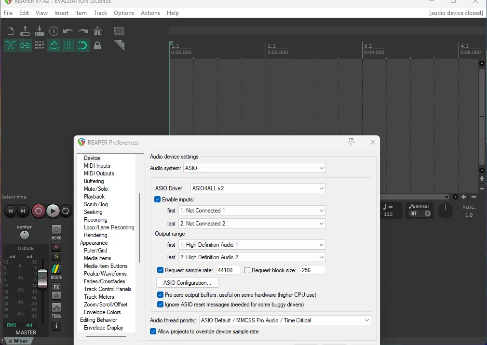Toggle snap magnet icon

tap(83, 46)
